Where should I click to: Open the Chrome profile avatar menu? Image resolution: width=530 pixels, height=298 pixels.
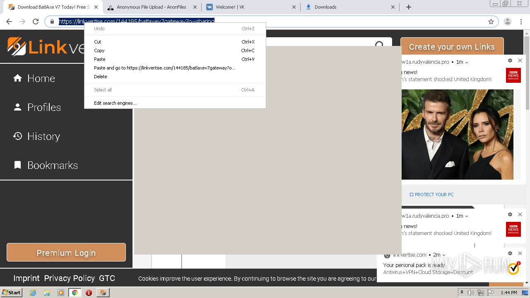(508, 22)
